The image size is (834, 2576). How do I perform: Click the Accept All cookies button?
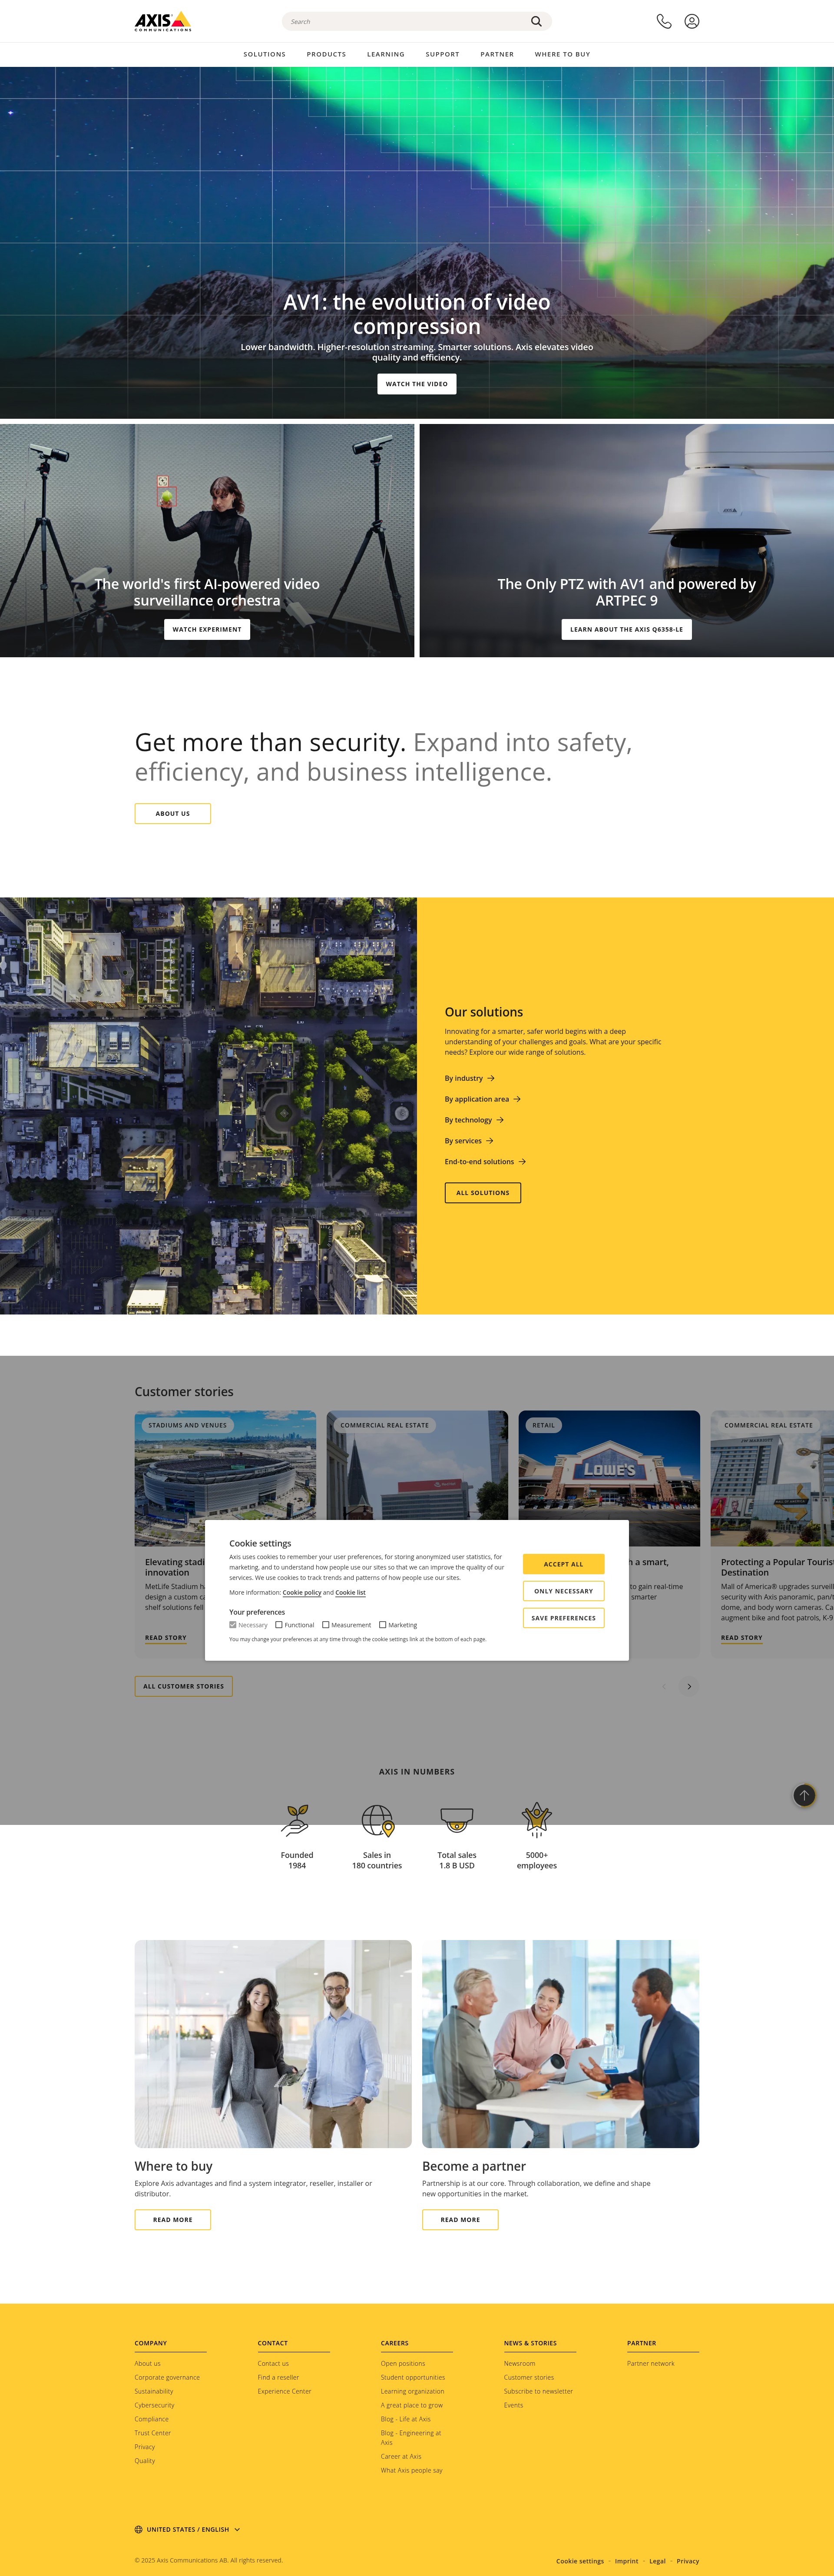[x=563, y=1564]
